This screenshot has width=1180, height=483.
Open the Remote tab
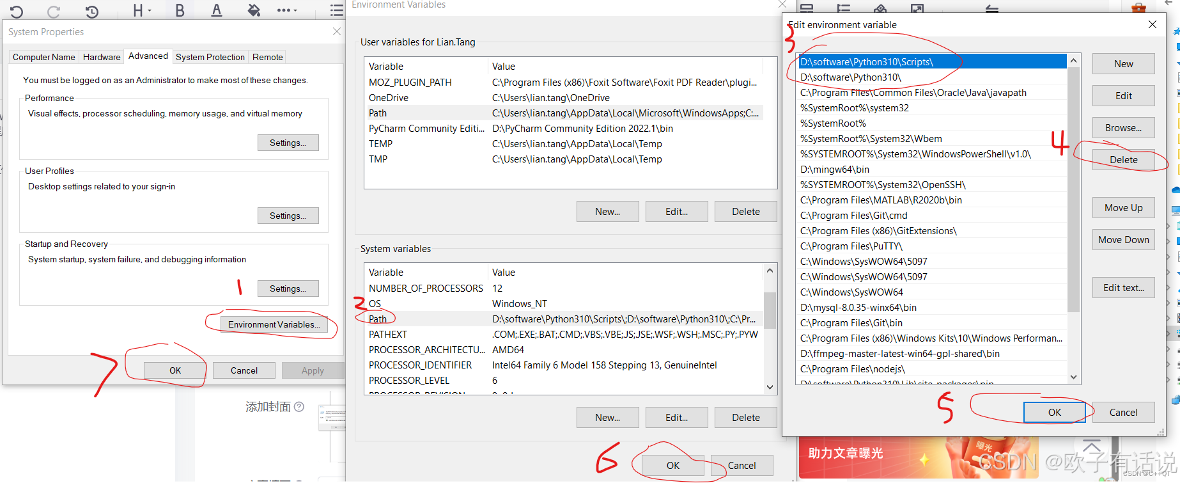(268, 57)
